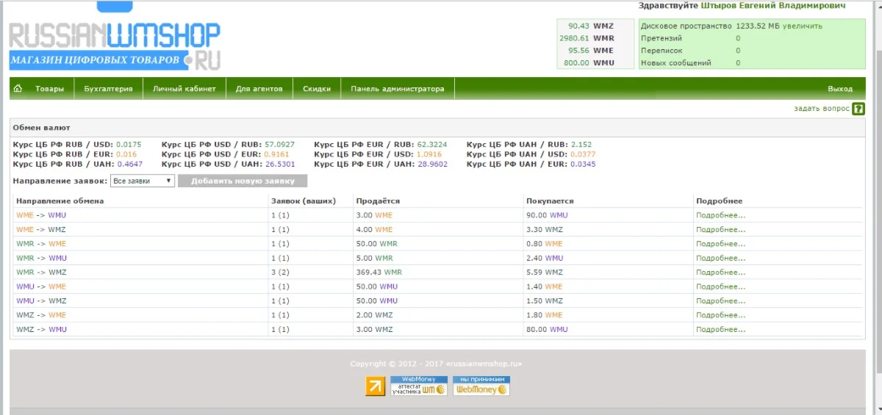Open the Товары menu
The image size is (882, 415).
point(49,89)
